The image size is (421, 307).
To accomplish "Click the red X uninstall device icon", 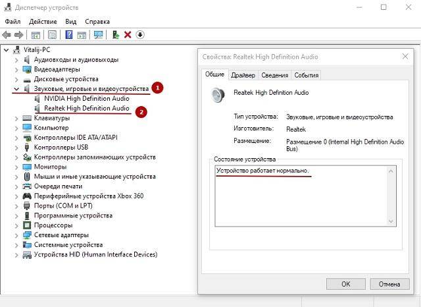I will pyautogui.click(x=128, y=34).
